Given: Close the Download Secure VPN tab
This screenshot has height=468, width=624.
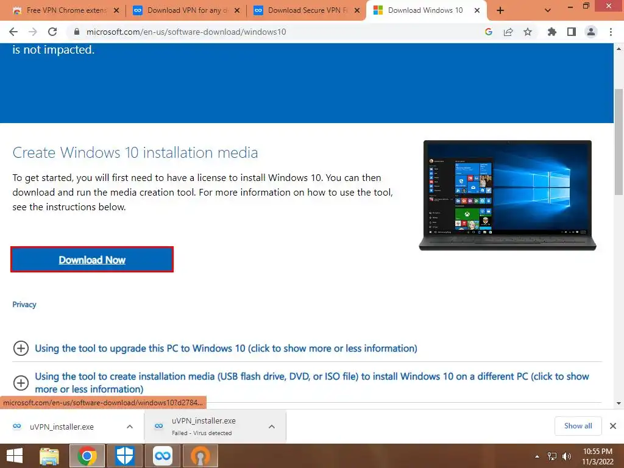Looking at the screenshot, I should coord(357,10).
